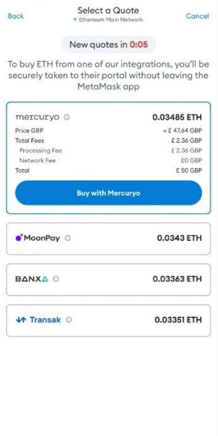Click the info icon next to BANXA
Screen dimensions: 218x436
pyautogui.click(x=56, y=279)
